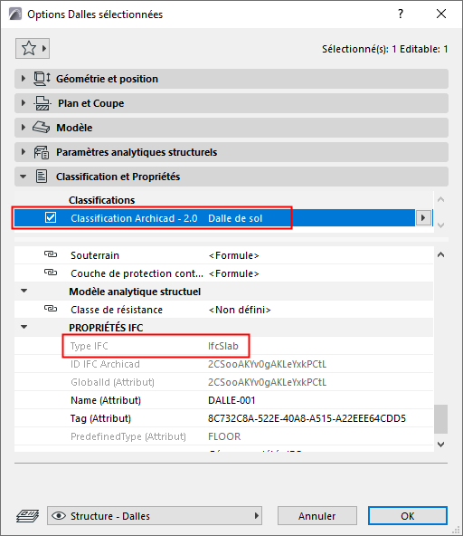Viewport: 463px width, 536px height.
Task: Collapse the Classification et Propriétés section
Action: click(24, 177)
